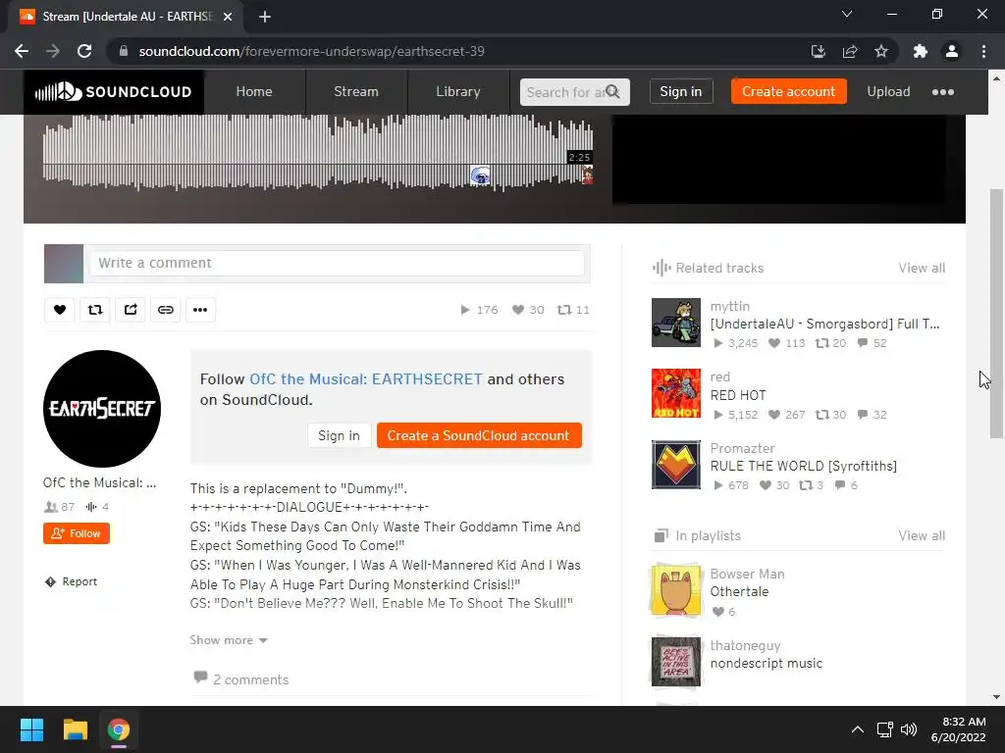This screenshot has height=753, width=1005.
Task: Click the search magnifier icon
Action: point(613,91)
